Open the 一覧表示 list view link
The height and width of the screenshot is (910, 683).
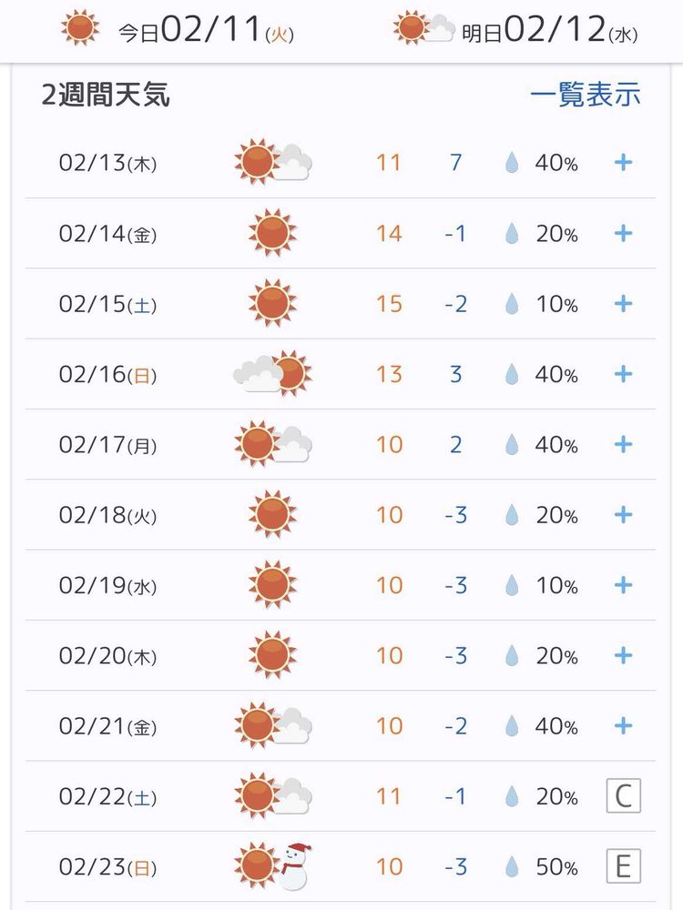coord(586,95)
